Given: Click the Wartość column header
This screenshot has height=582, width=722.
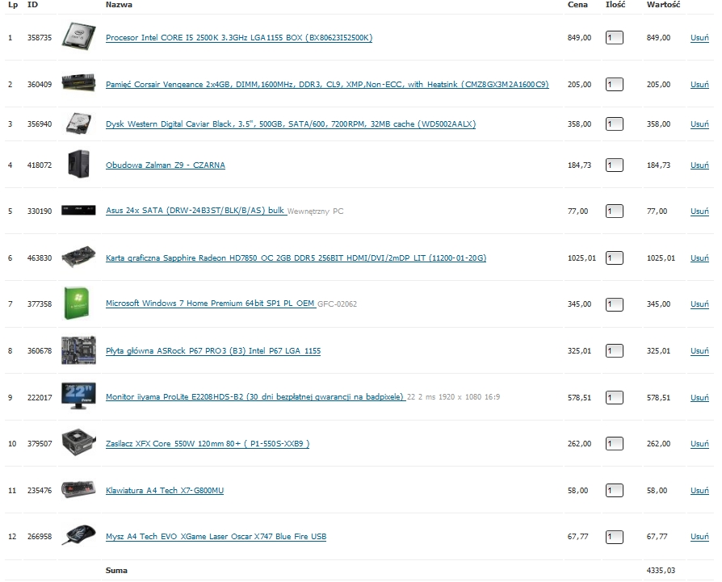Looking at the screenshot, I should click(x=663, y=5).
